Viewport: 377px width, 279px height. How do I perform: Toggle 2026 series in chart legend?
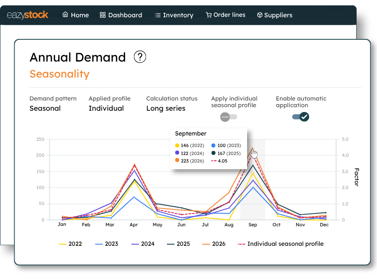pyautogui.click(x=214, y=244)
